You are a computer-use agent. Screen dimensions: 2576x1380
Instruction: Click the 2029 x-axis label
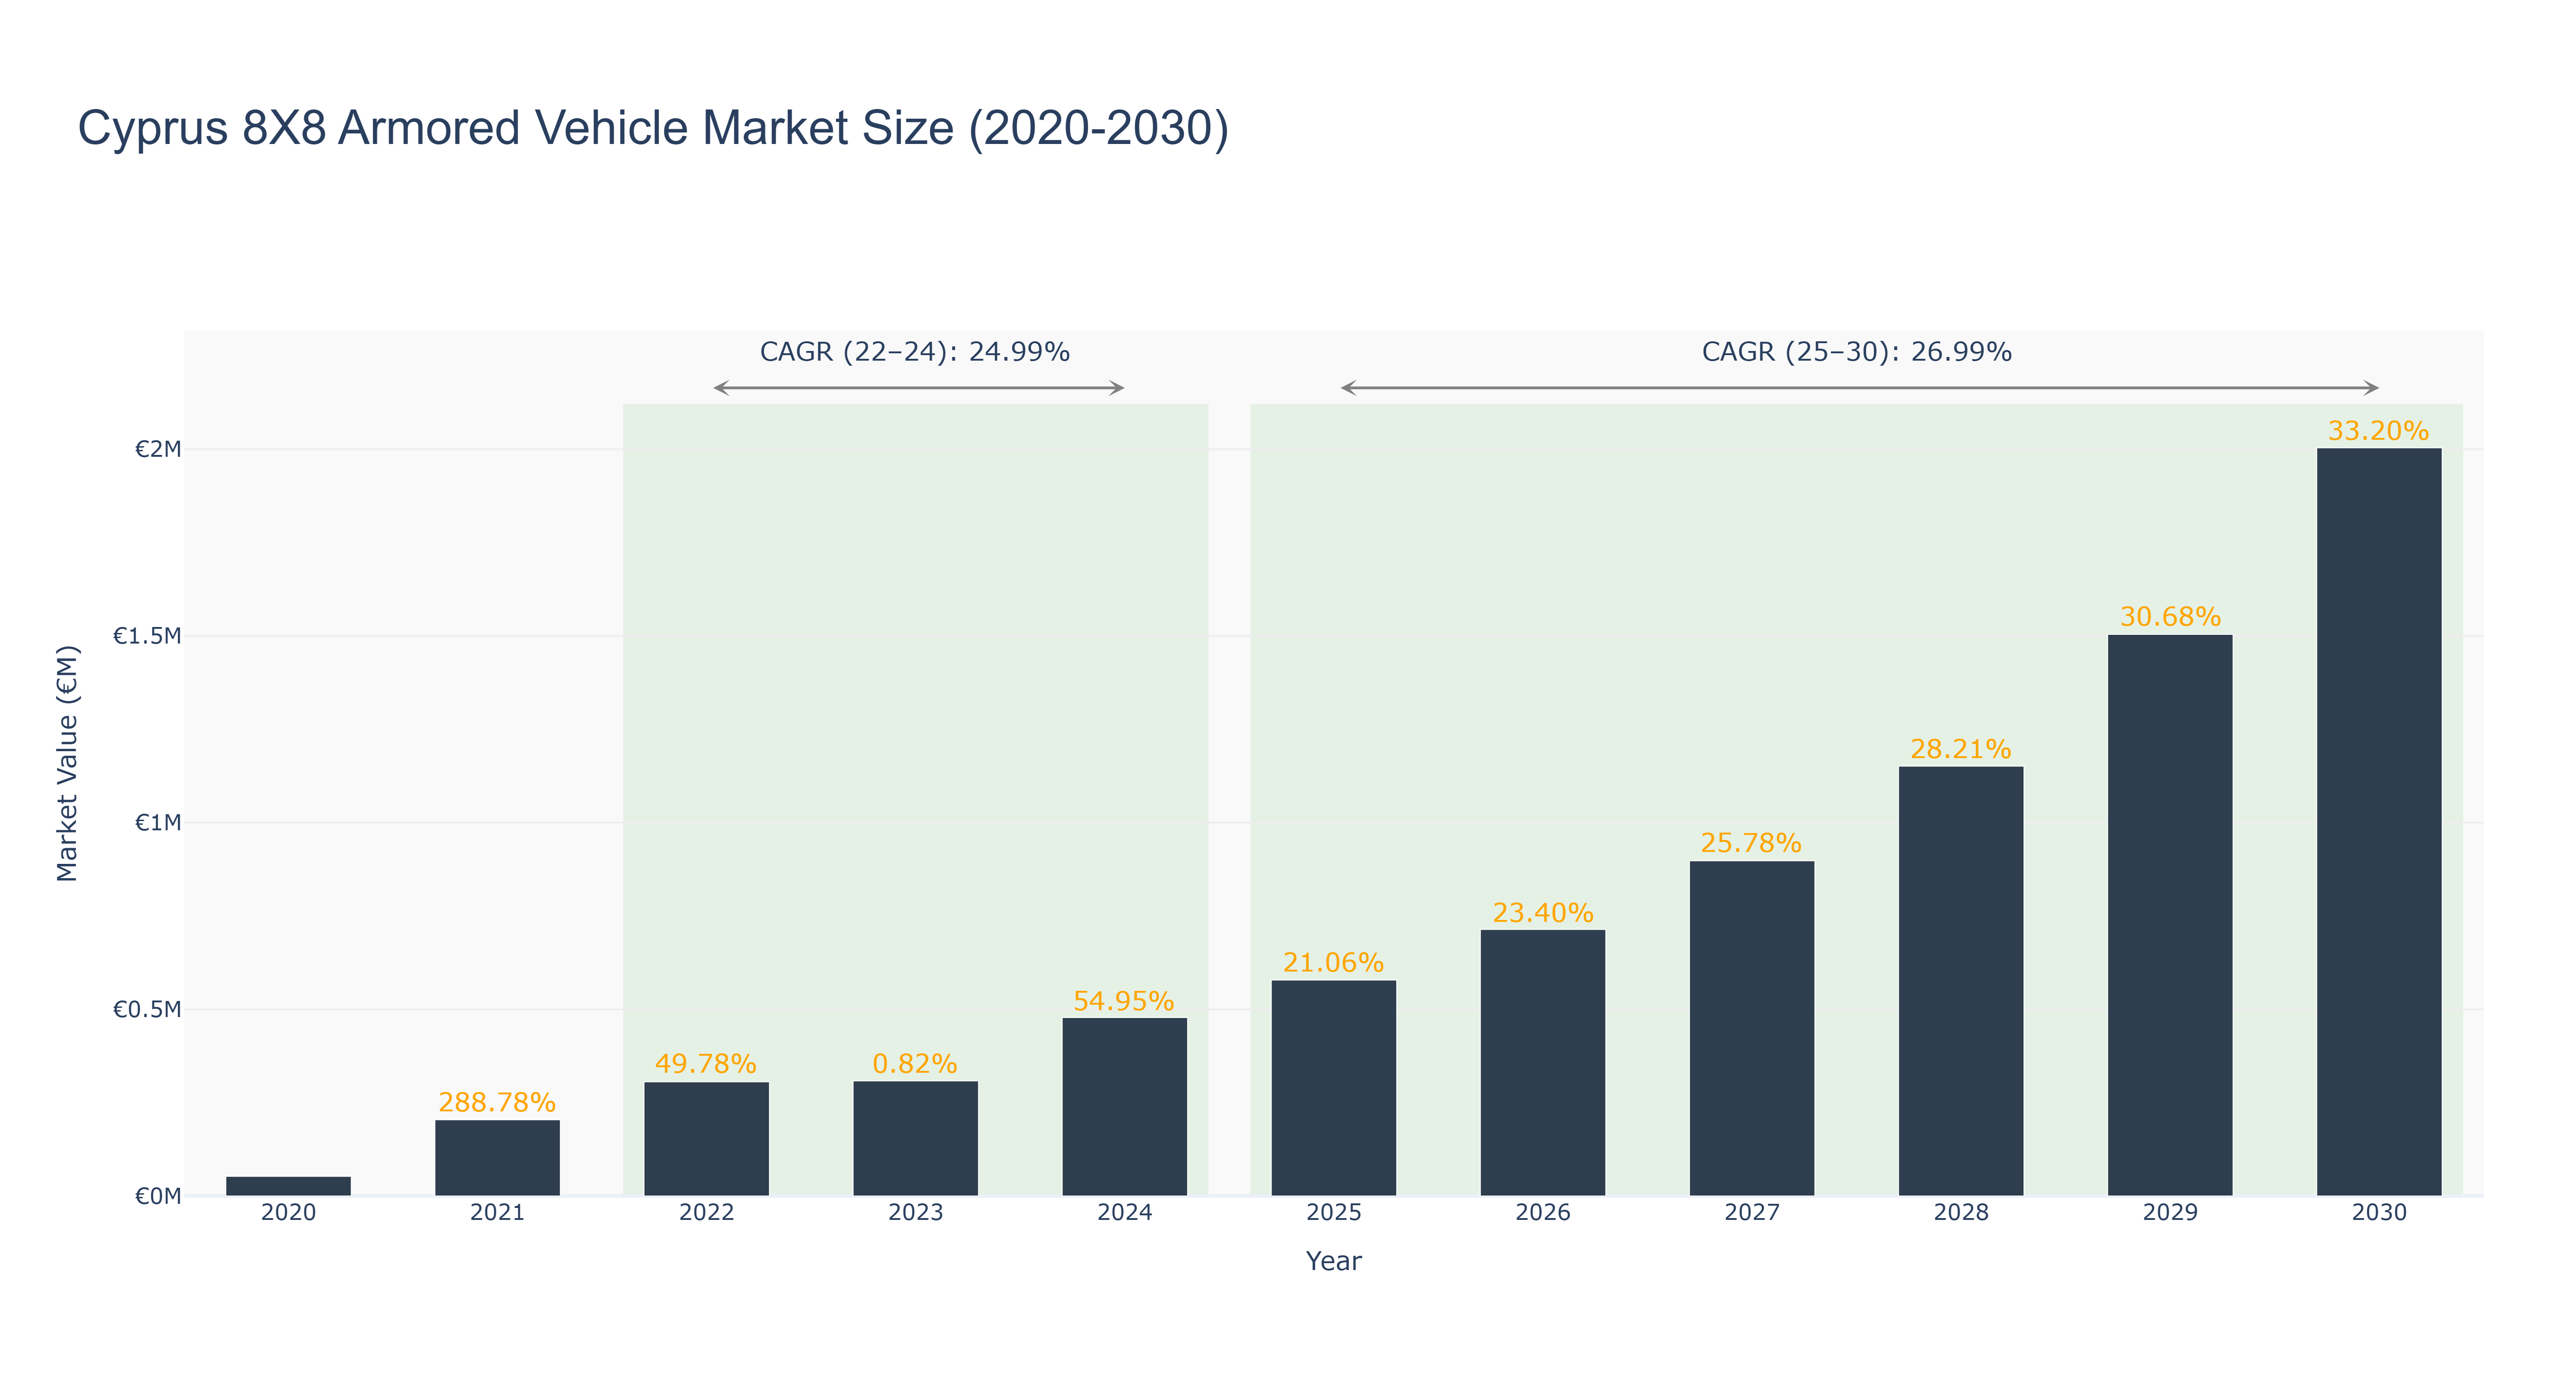[x=2169, y=1212]
